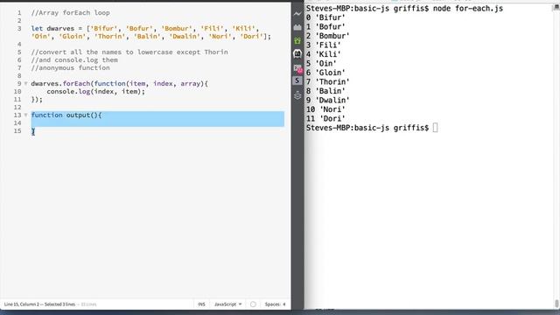This screenshot has width=560, height=315.
Task: Click terminal output "1 'Bofur'"
Action: (325, 26)
